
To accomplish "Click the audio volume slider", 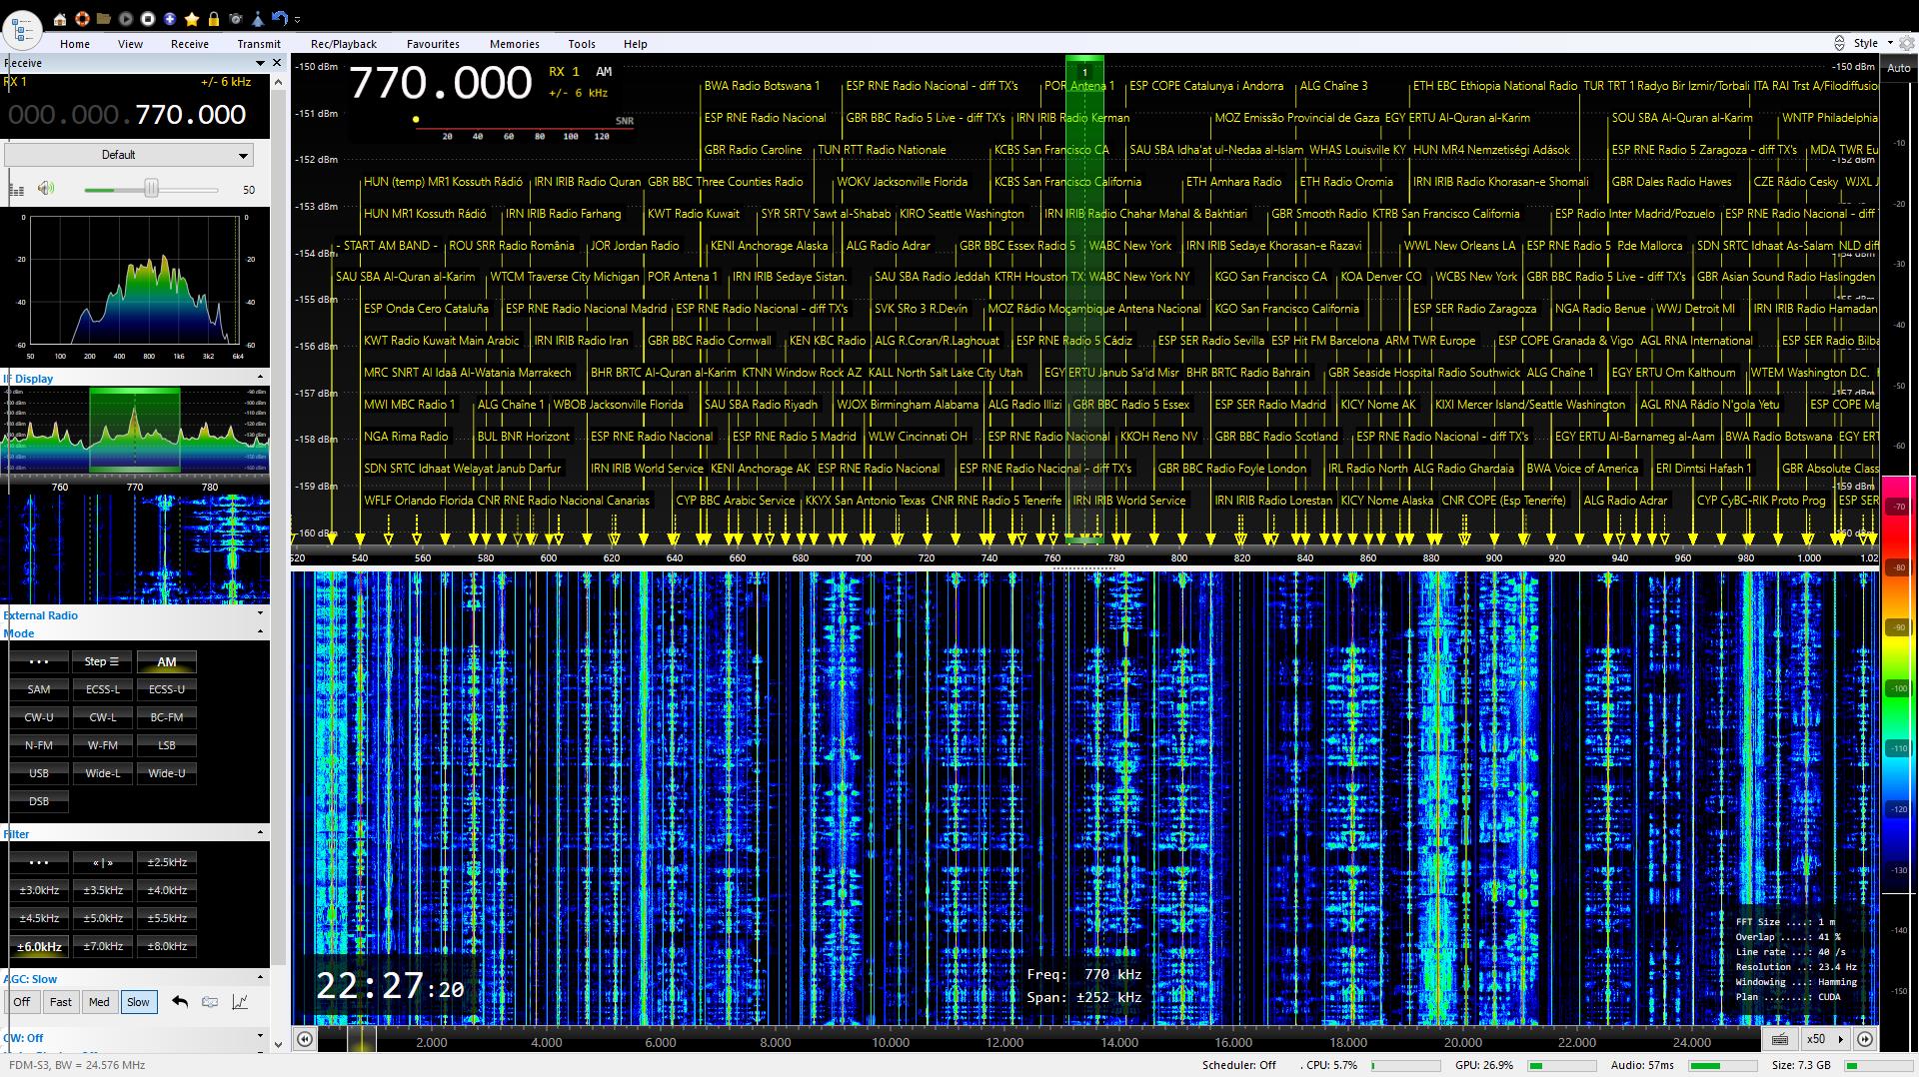I will coord(151,189).
